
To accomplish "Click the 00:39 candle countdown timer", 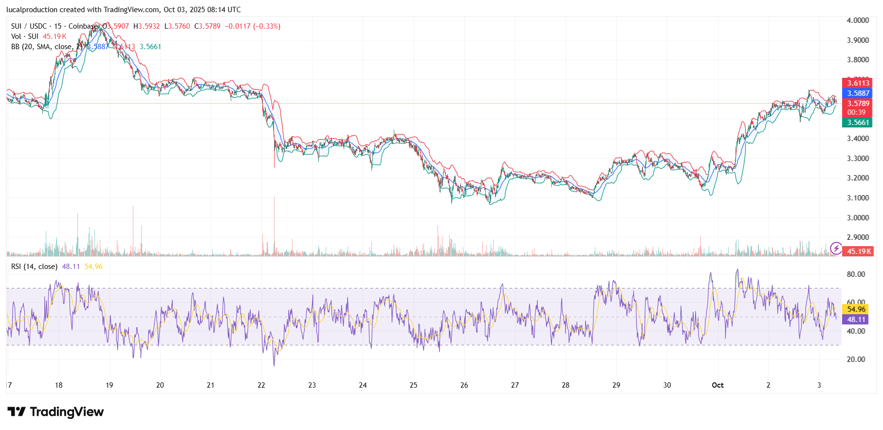I will click(856, 112).
